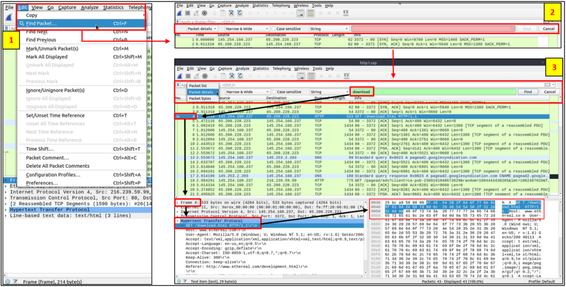Toggle colorize packets icon in window 2 toolbar

pyautogui.click(x=310, y=14)
